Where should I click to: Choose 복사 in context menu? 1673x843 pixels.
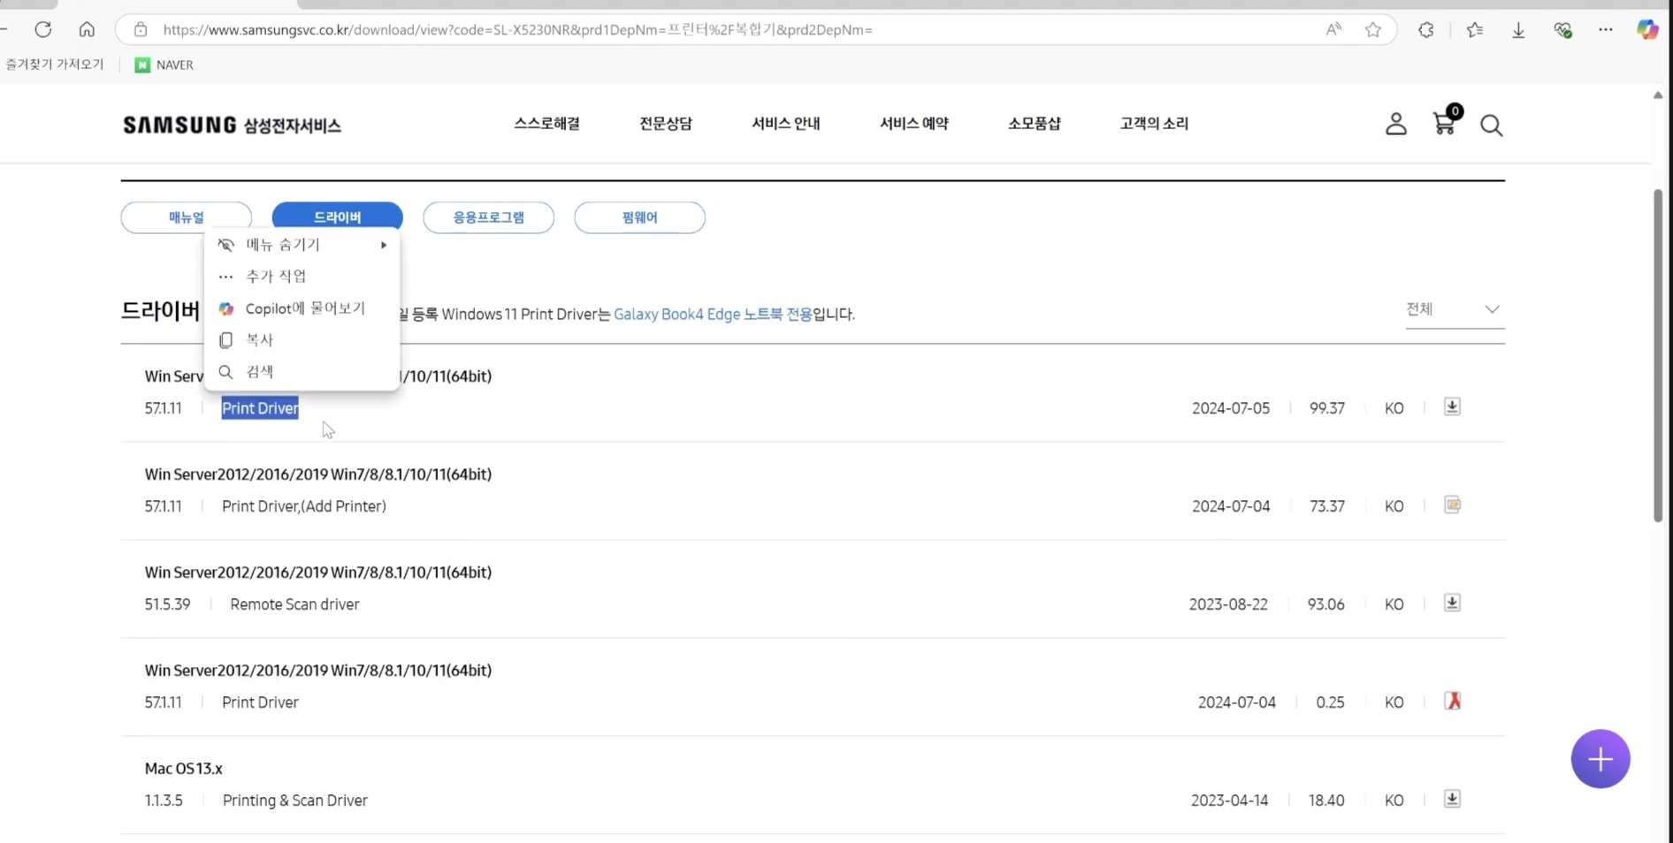pyautogui.click(x=302, y=340)
